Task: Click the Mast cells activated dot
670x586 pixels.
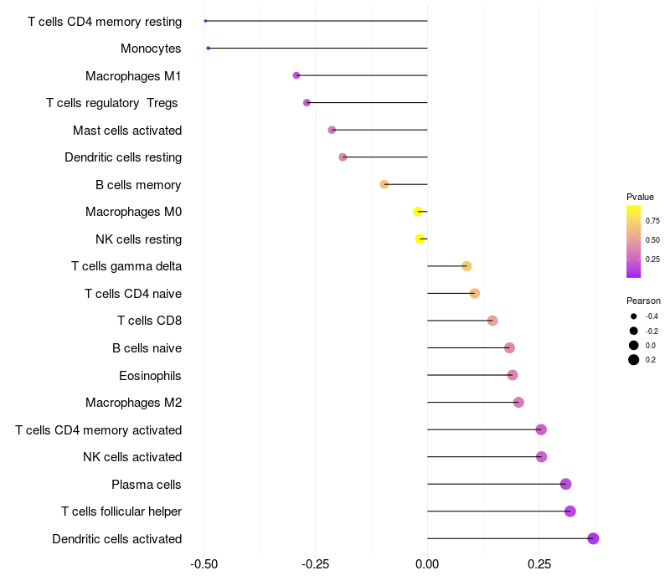Action: [x=332, y=130]
